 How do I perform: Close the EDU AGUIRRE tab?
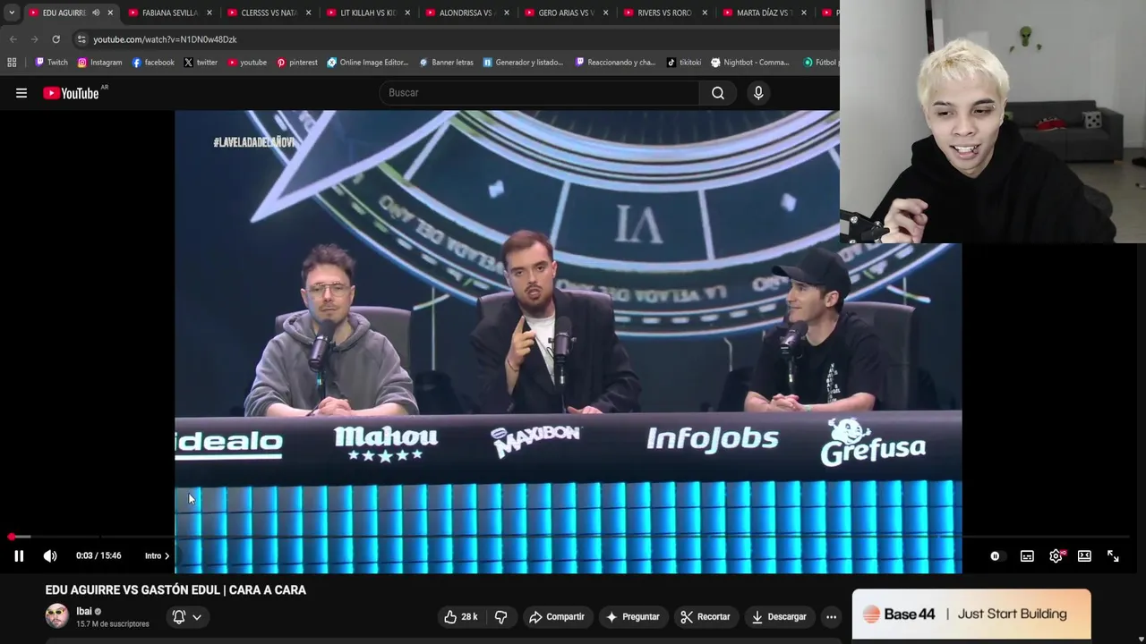click(x=110, y=13)
